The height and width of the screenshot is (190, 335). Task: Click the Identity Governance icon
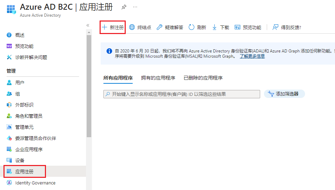pyautogui.click(x=9, y=183)
